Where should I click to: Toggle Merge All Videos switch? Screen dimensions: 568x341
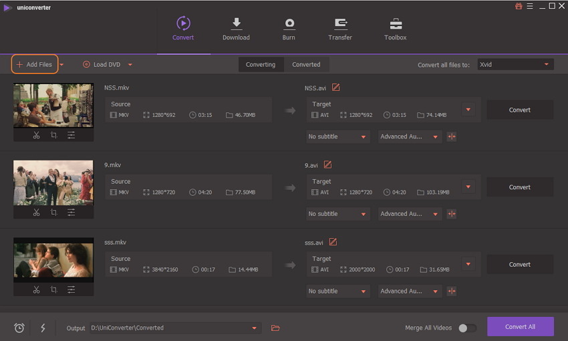(467, 328)
